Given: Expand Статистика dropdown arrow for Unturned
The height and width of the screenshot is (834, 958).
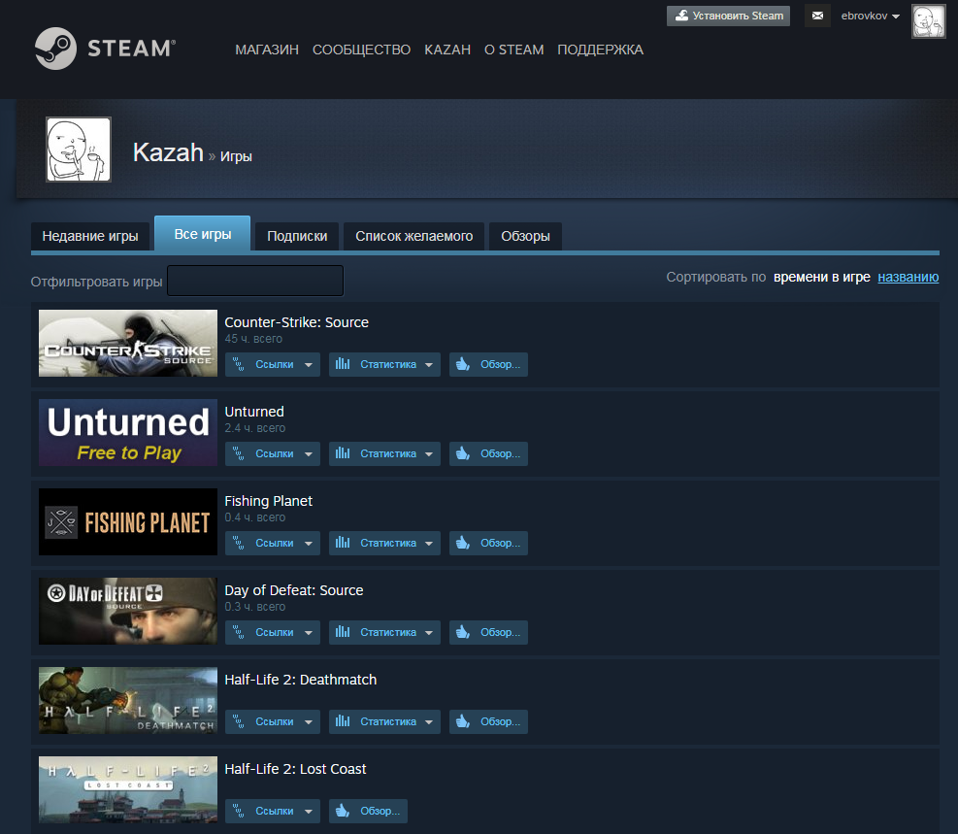Looking at the screenshot, I should [429, 454].
